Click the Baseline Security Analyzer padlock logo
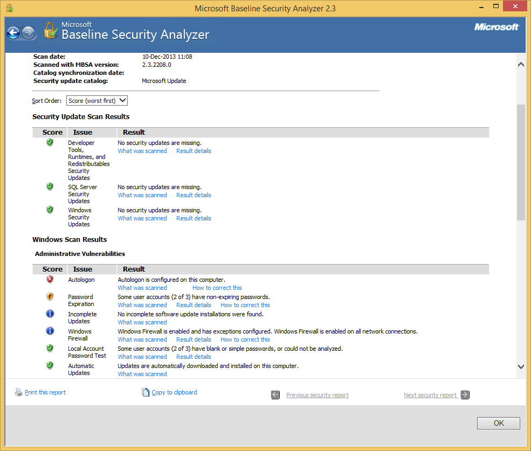 coord(50,31)
